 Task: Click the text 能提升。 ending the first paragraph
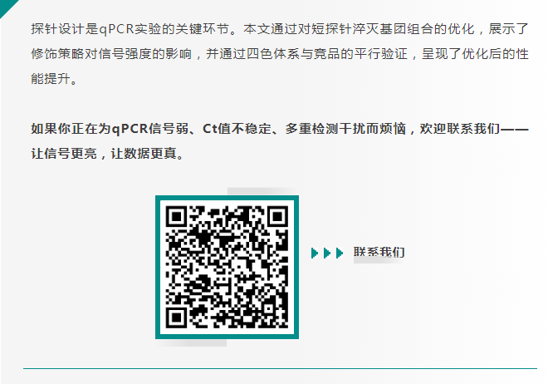(54, 79)
